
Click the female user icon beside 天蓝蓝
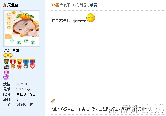click(x=5, y=5)
